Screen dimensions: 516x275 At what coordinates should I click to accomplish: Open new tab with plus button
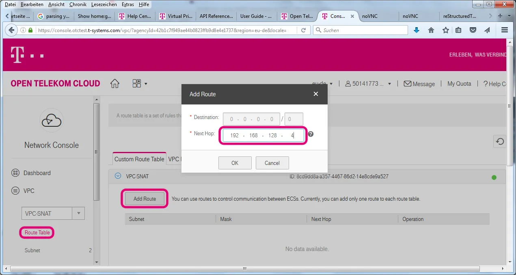tap(500, 16)
